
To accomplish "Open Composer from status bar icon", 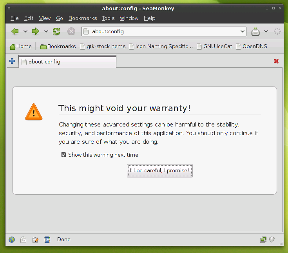I will click(x=35, y=240).
